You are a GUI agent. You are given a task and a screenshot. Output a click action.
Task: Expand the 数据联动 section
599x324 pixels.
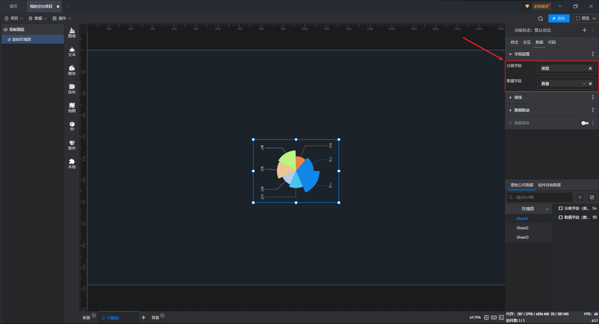point(510,110)
